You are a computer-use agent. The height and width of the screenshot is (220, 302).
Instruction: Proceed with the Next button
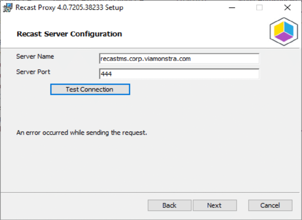(x=214, y=205)
